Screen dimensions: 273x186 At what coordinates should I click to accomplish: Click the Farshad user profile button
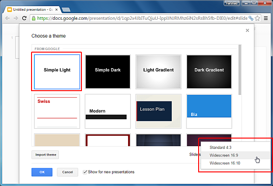(232, 3)
